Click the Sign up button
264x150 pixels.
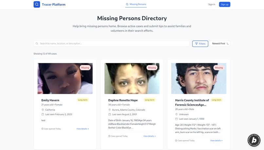[224, 4]
